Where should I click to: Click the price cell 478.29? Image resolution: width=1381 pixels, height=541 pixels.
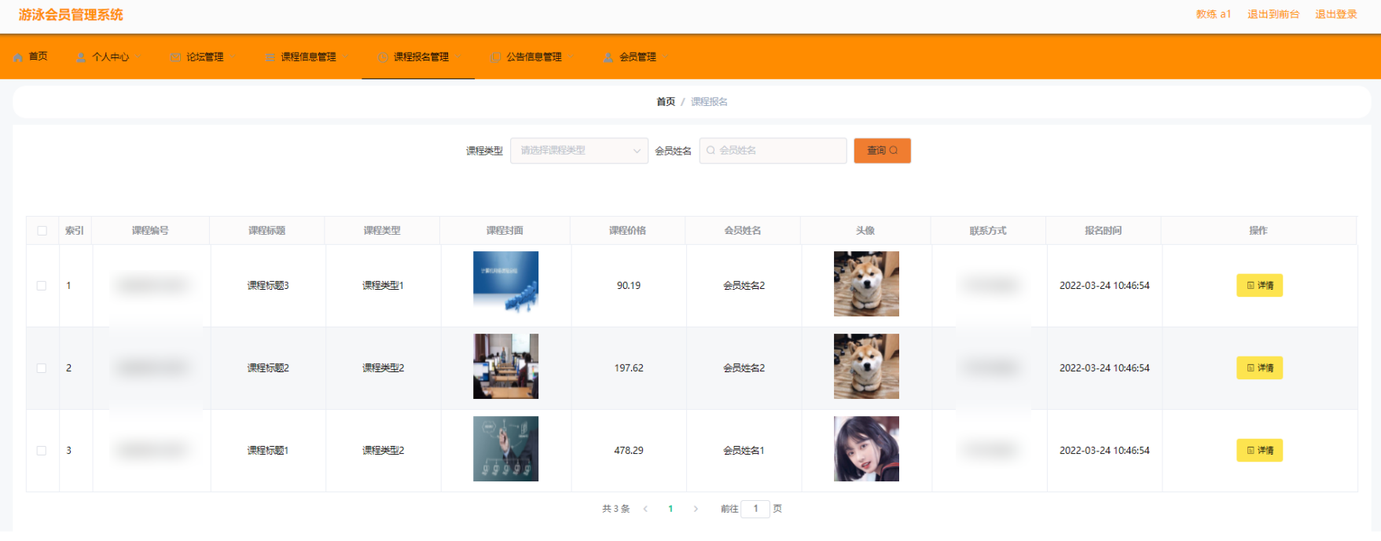[x=629, y=451]
